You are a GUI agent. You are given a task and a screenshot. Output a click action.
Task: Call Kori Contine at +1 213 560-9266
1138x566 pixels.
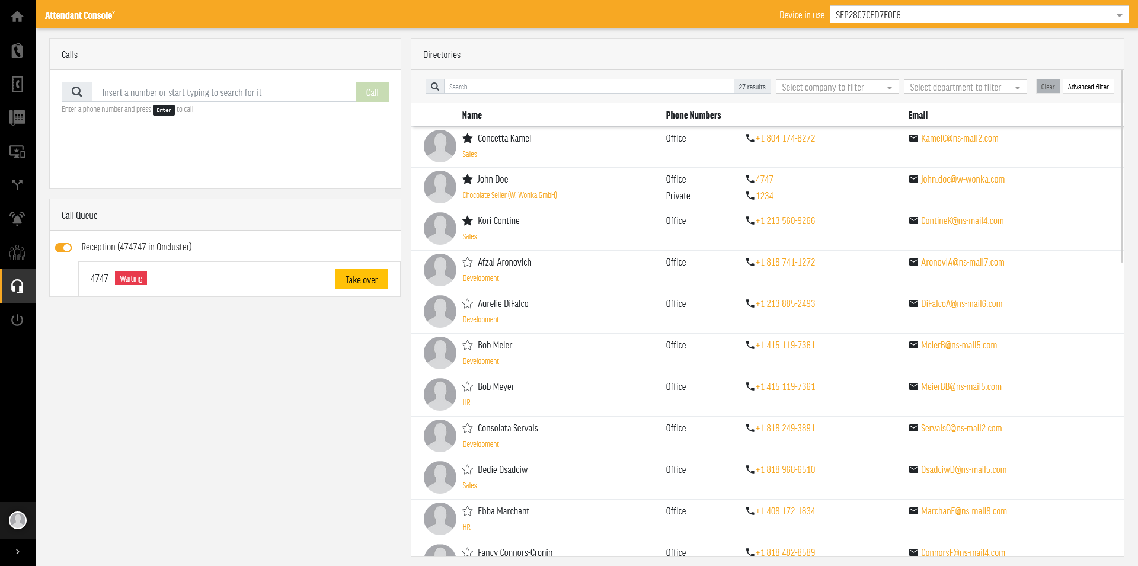(x=785, y=220)
